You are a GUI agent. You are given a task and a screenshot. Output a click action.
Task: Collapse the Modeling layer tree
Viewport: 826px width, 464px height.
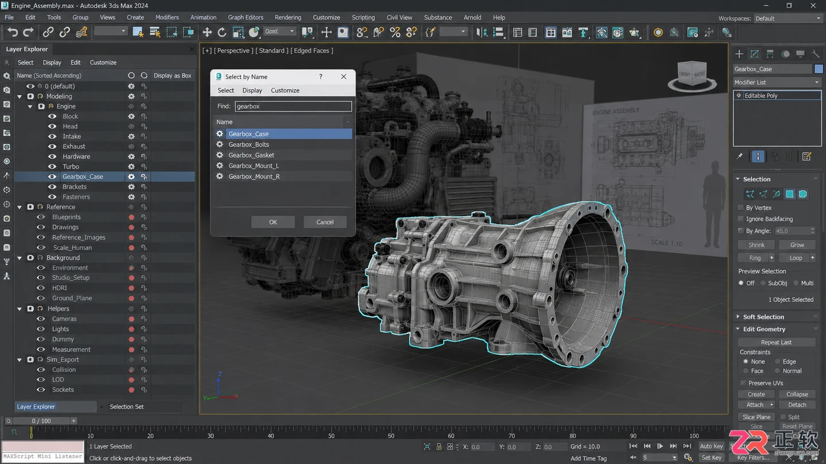(x=20, y=96)
